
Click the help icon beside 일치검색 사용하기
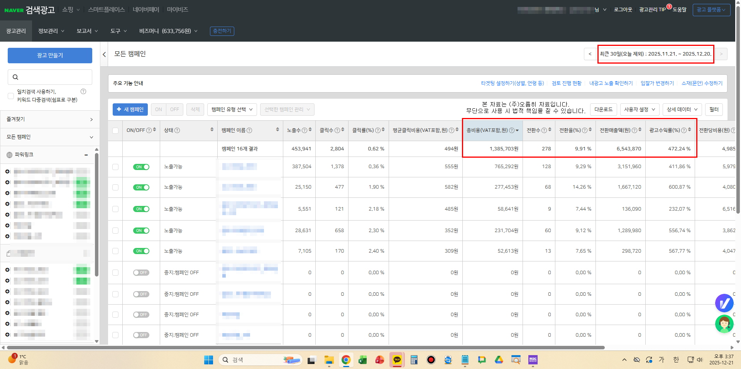(83, 91)
